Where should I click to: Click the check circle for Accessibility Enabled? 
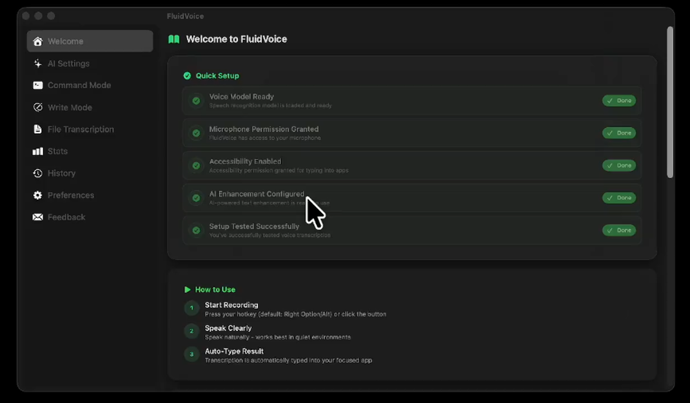tap(196, 166)
